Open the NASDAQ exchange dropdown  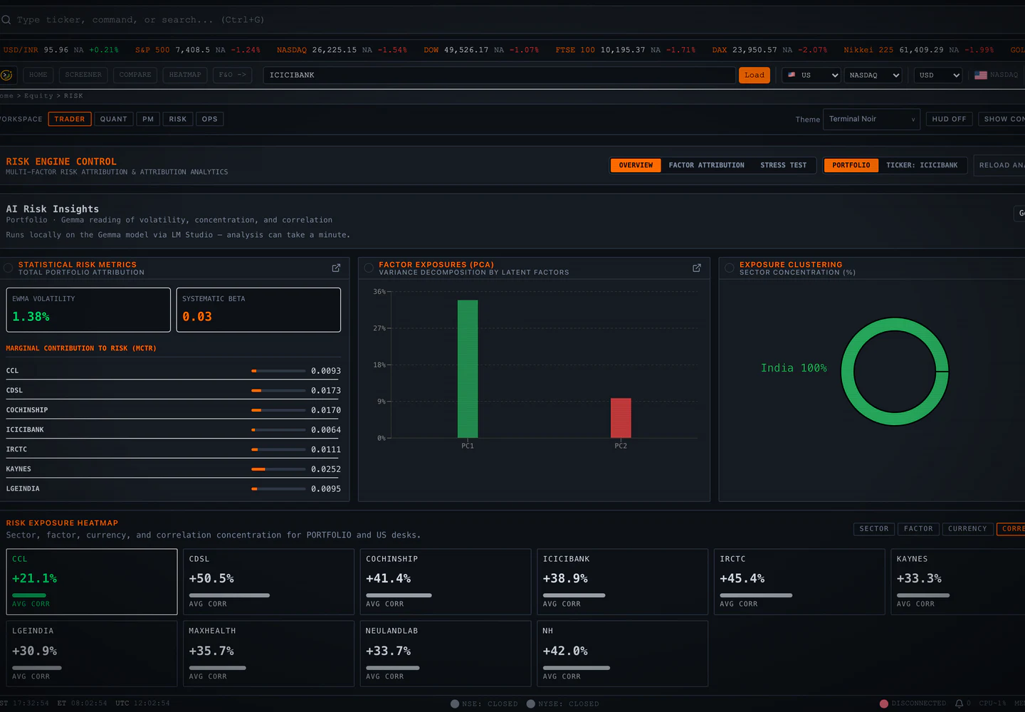[x=873, y=75]
